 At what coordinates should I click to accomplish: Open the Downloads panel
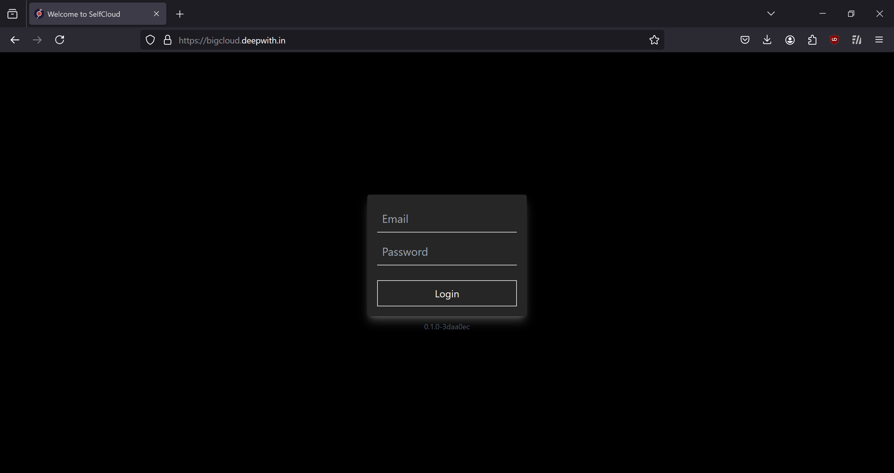pos(767,39)
